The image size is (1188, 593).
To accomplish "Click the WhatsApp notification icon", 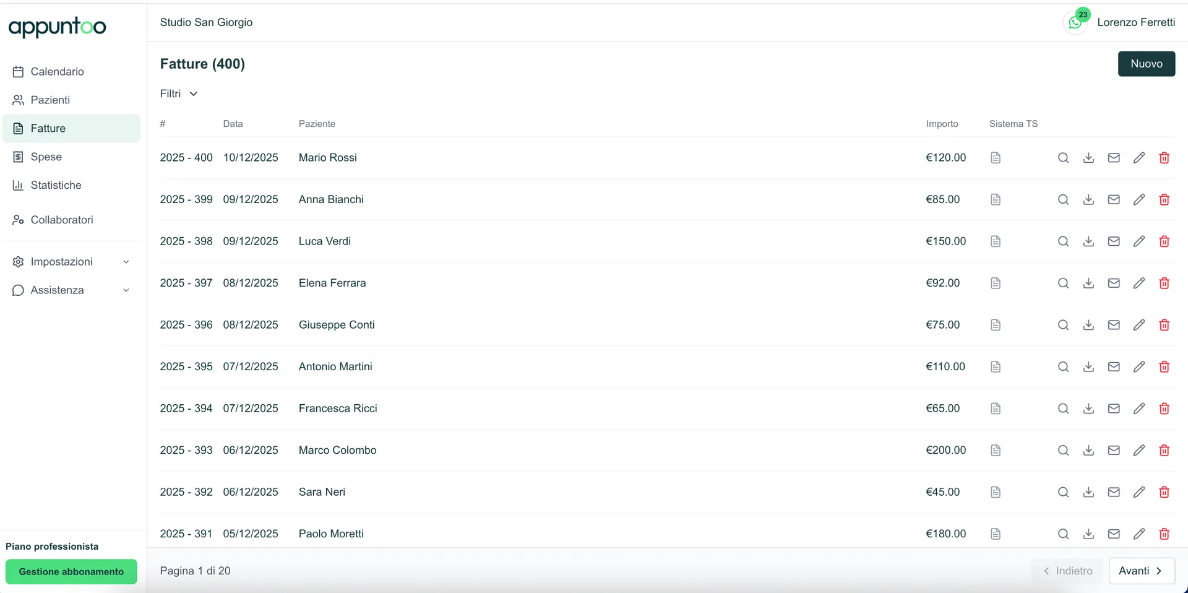I will click(1075, 23).
